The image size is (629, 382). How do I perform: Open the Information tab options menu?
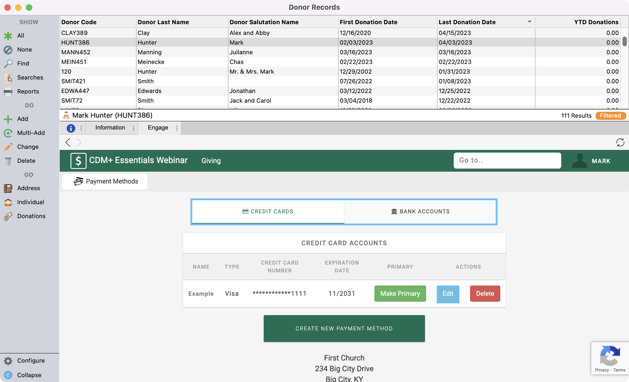pos(134,128)
